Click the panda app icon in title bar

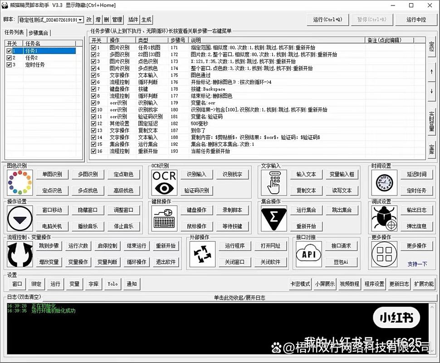(5, 5)
